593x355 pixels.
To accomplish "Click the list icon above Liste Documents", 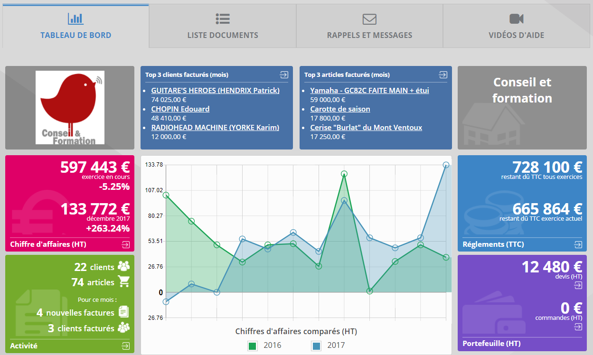I will 223,19.
